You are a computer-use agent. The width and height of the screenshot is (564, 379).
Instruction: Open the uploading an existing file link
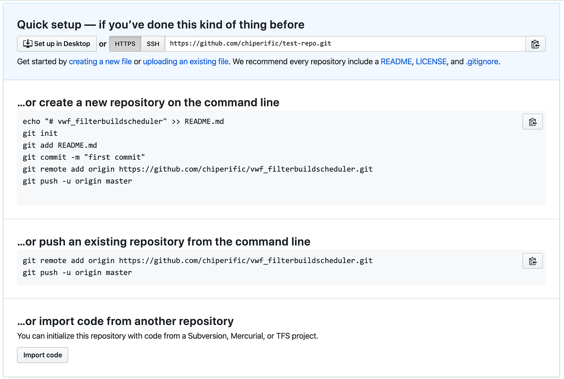[186, 62]
